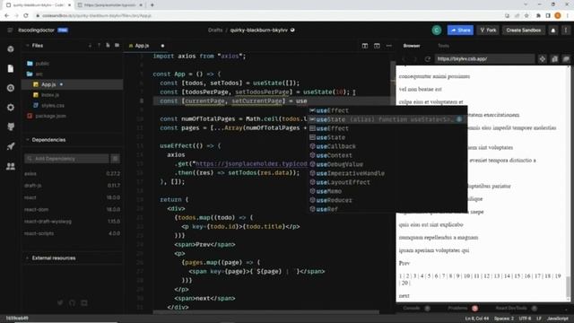Switch to the Tests tab

(443, 46)
